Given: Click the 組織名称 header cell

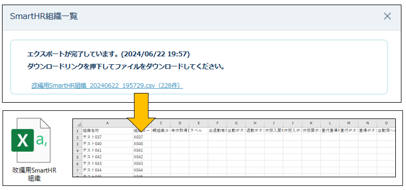Looking at the screenshot, I should click(x=107, y=131).
